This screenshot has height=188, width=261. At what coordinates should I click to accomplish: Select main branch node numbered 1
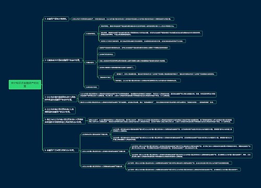click(56, 19)
